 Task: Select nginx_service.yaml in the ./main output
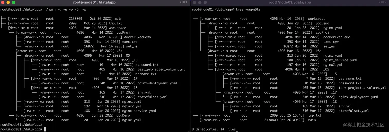139,111
